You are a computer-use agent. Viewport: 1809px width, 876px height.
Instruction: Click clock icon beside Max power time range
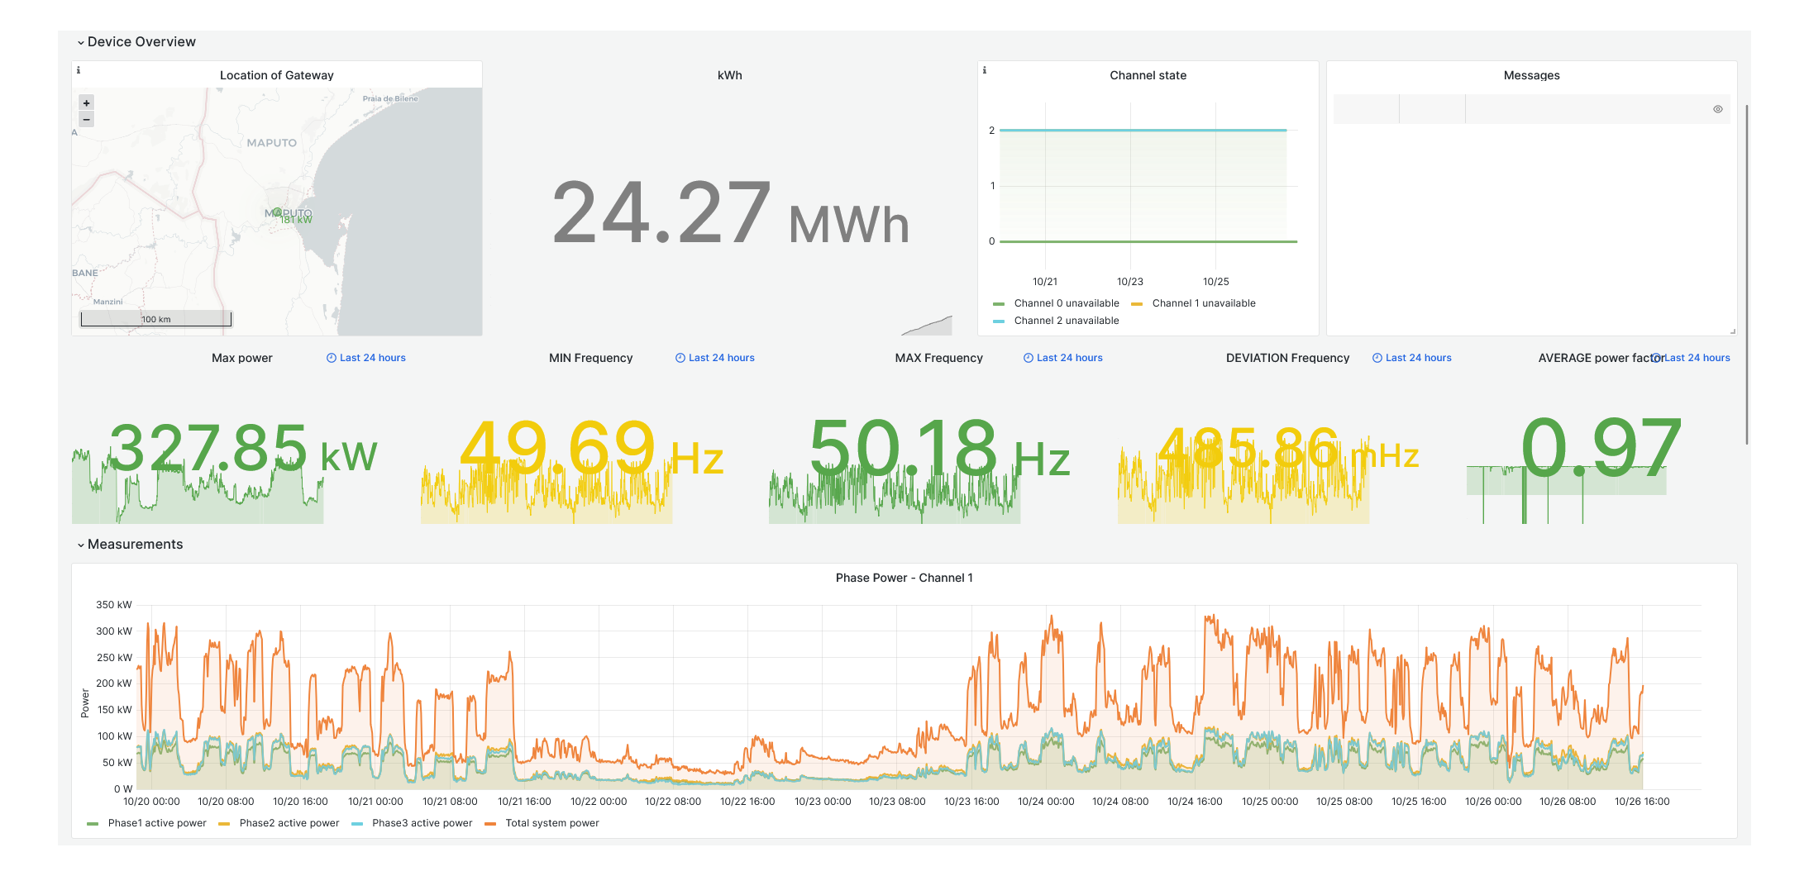pos(332,358)
